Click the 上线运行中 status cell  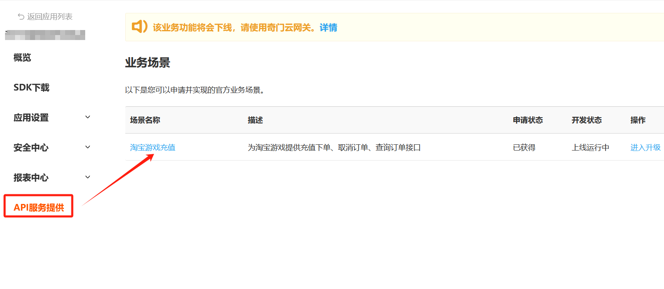tap(590, 147)
